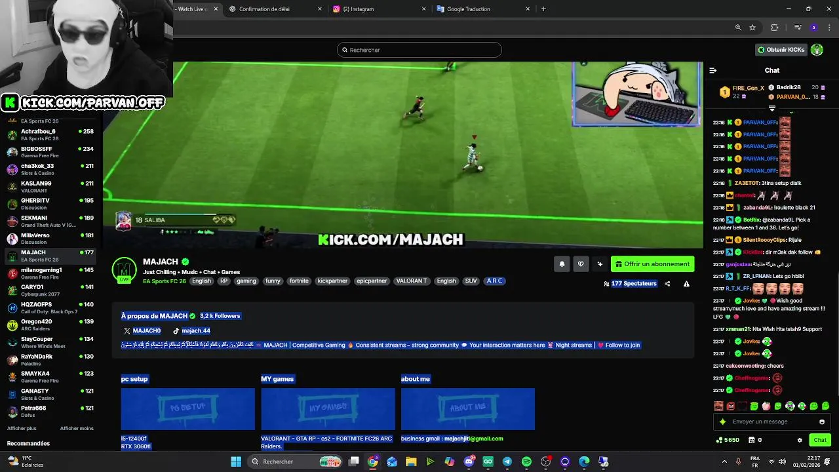Open a new browser tab with plus
The image size is (839, 472).
pyautogui.click(x=543, y=9)
